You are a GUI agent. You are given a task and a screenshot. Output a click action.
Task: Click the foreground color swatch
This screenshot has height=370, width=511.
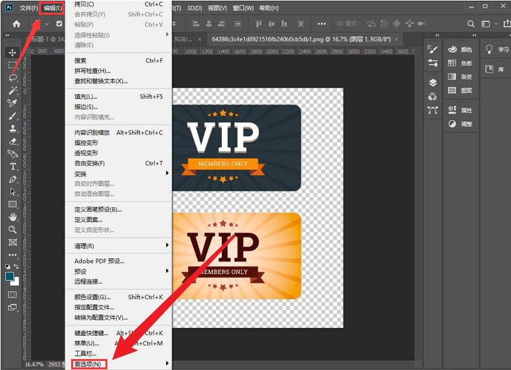coord(10,276)
